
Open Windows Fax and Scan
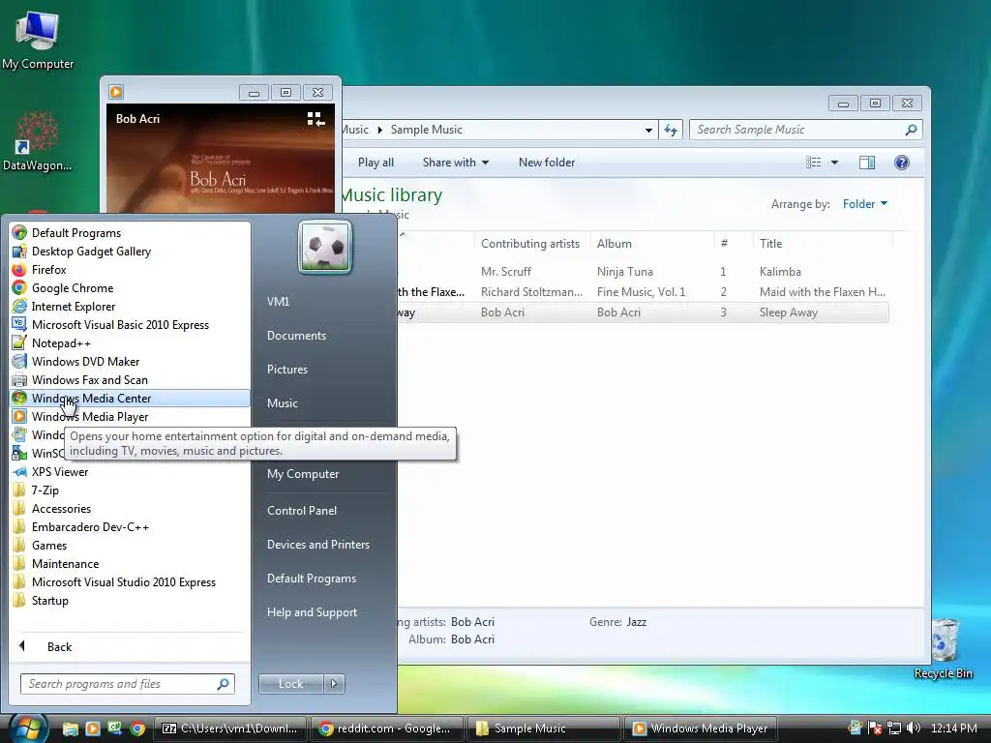(130, 379)
